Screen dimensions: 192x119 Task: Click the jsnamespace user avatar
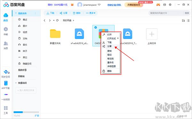[80, 5]
